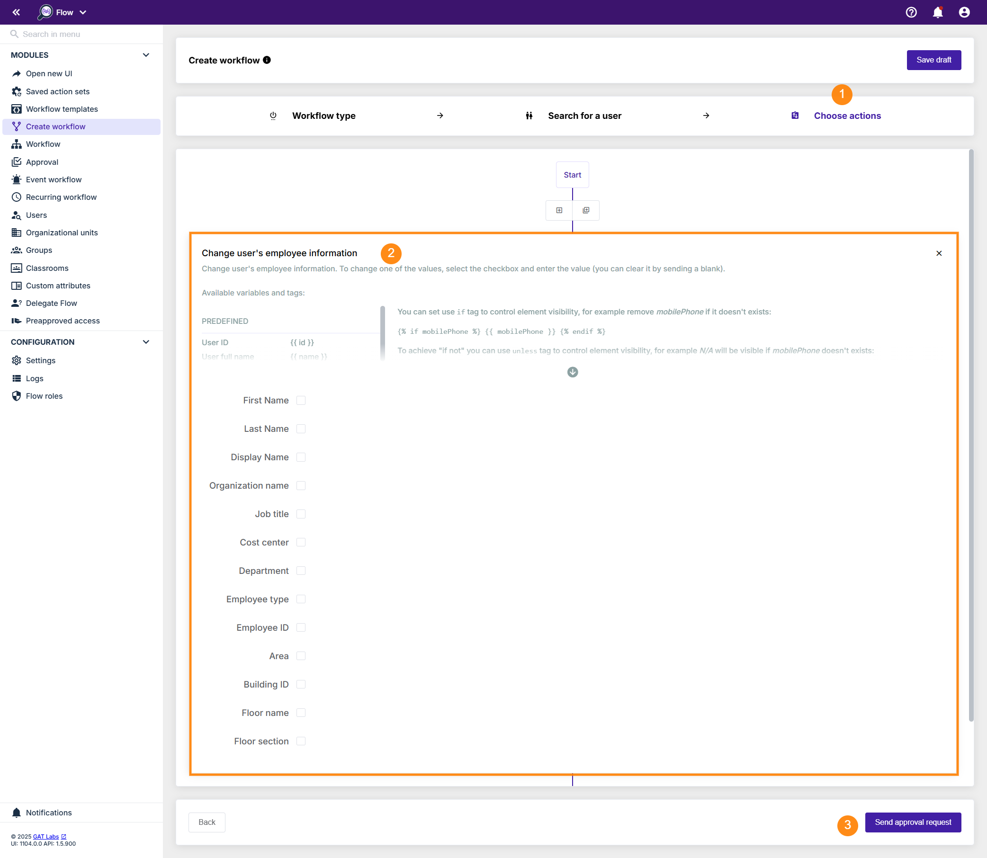The height and width of the screenshot is (858, 987).
Task: Click the Search in menu field
Action: tap(81, 34)
